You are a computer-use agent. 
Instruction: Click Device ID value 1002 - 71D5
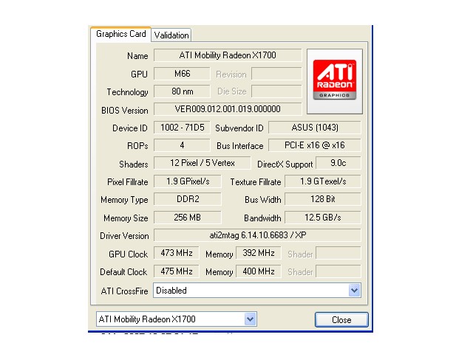click(182, 128)
